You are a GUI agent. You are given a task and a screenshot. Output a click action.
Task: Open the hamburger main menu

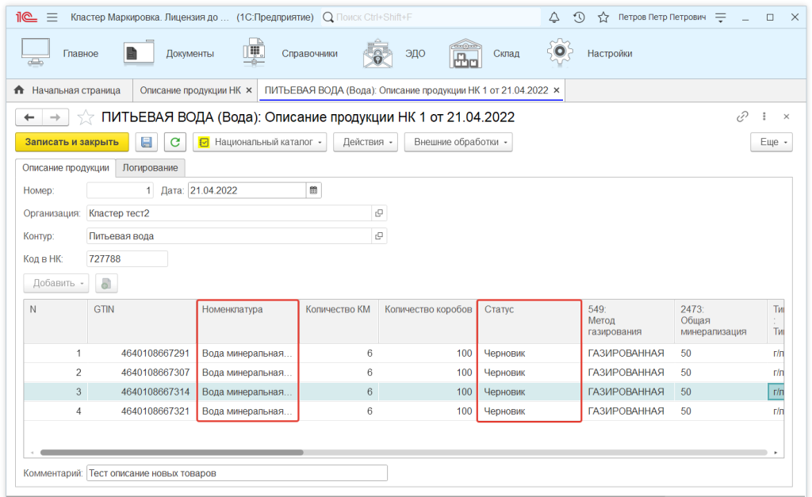coord(52,17)
